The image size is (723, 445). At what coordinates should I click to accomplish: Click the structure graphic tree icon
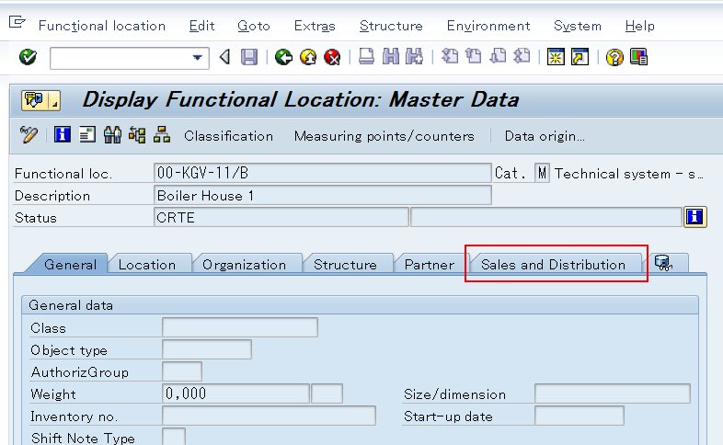(x=162, y=134)
